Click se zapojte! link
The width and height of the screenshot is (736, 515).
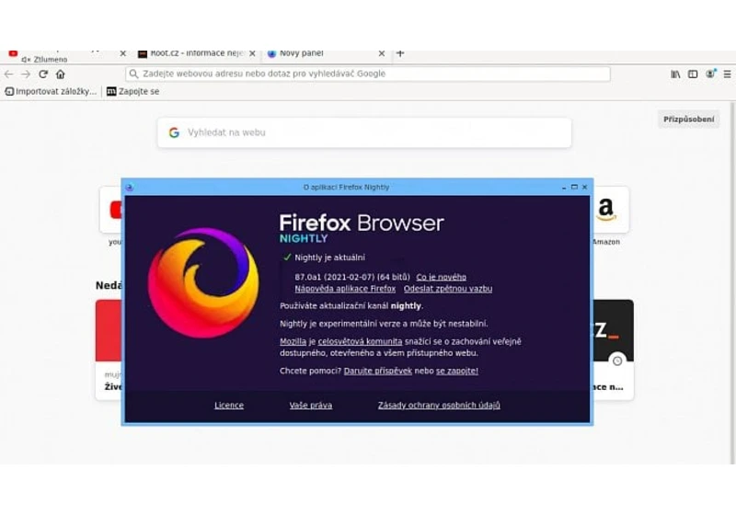pyautogui.click(x=457, y=371)
